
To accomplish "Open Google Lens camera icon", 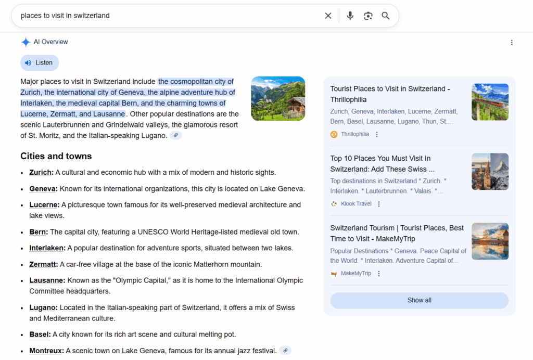I will click(x=368, y=16).
